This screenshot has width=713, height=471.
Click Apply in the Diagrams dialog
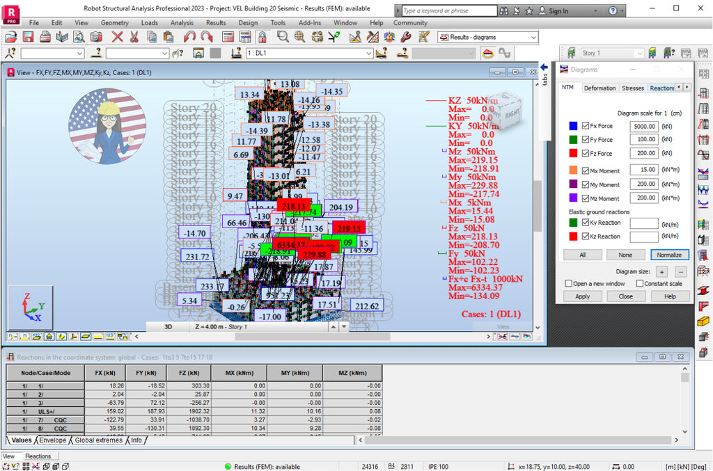(582, 296)
